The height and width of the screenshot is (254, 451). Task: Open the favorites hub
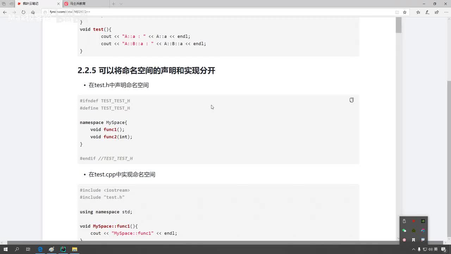pos(418,12)
